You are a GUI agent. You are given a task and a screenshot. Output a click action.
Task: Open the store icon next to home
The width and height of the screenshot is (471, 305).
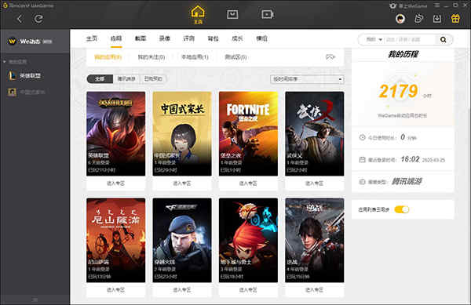click(232, 14)
